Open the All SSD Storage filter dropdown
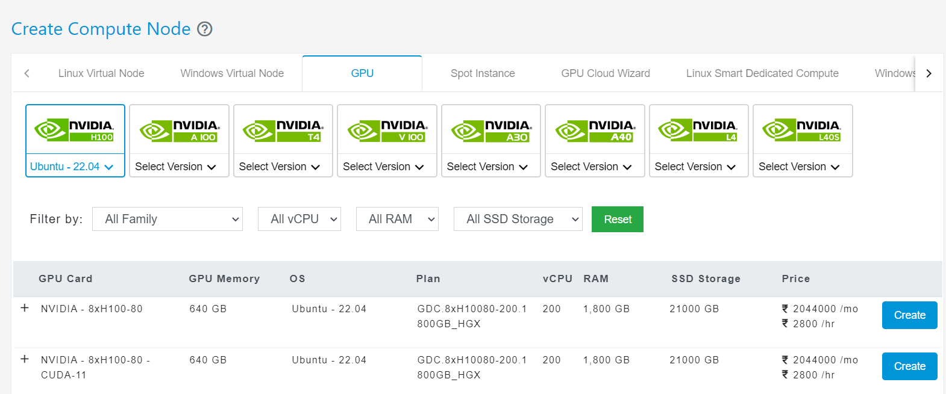 pyautogui.click(x=518, y=219)
